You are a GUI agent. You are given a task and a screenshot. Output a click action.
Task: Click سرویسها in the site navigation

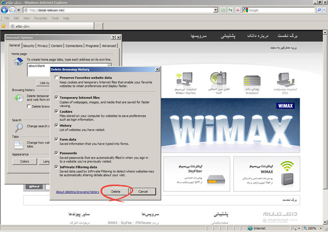point(198,36)
